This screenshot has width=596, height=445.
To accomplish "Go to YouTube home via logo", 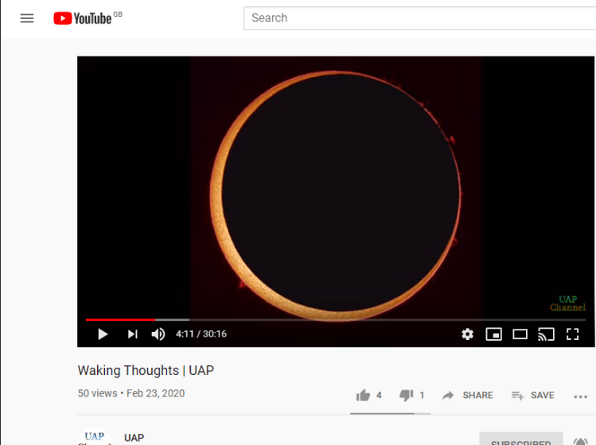I will click(x=83, y=18).
